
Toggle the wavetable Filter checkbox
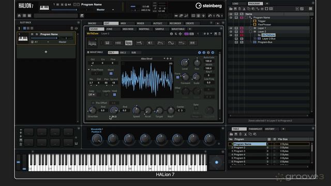178,91
